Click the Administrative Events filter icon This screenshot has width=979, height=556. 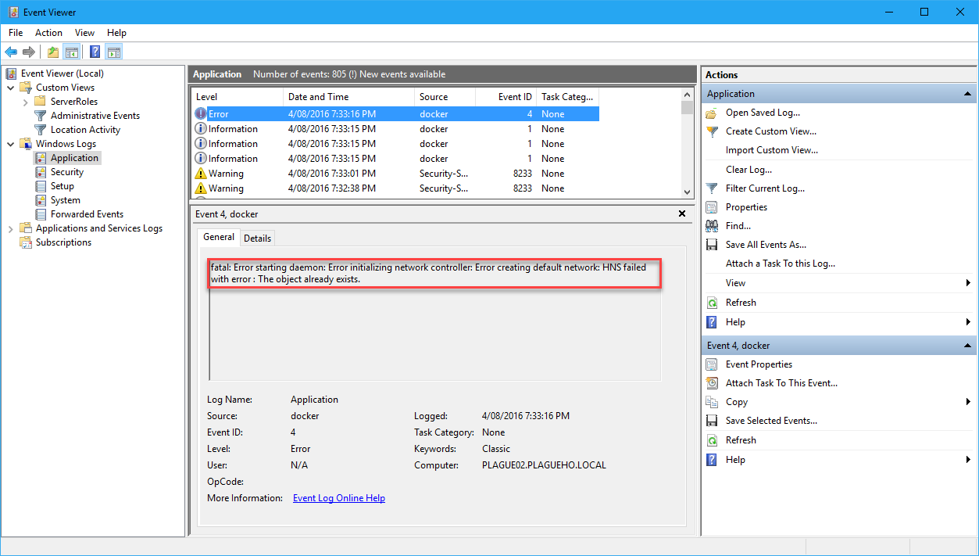[x=42, y=116]
